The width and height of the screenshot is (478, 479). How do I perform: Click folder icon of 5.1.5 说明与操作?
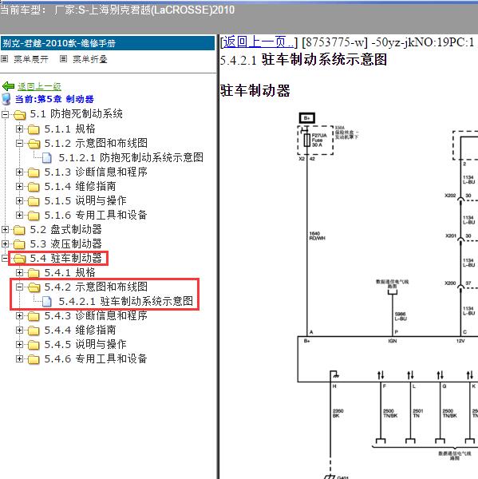34,201
